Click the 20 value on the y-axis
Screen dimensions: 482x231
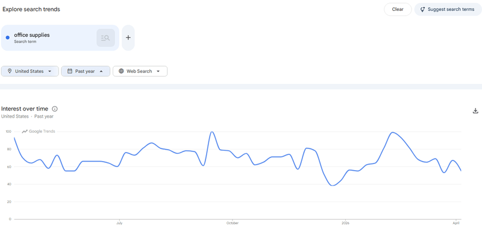point(9,202)
